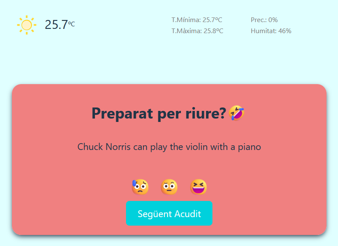Click the rolling-on-floor laughing emoji in title
The height and width of the screenshot is (246, 338).
(x=237, y=113)
